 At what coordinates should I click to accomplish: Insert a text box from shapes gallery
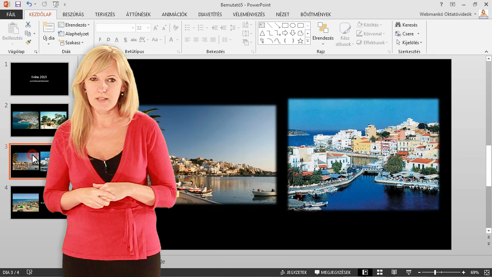(262, 25)
